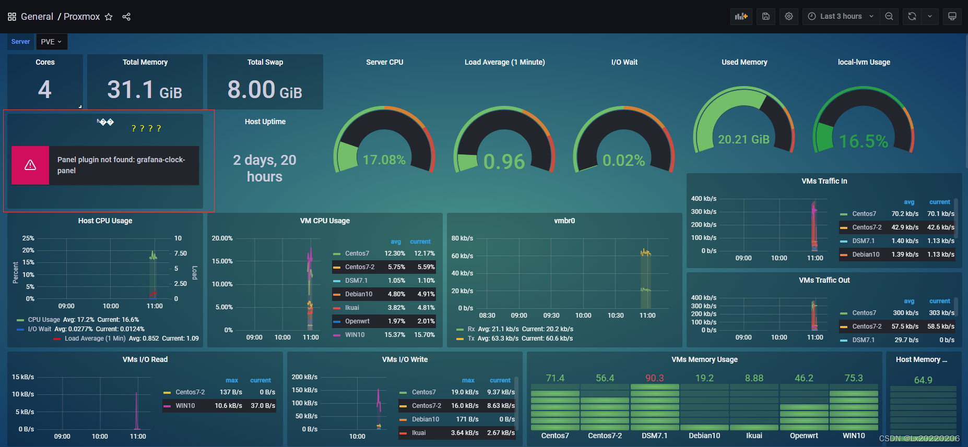Open dashboard settings gear
The width and height of the screenshot is (968, 447).
click(x=789, y=16)
